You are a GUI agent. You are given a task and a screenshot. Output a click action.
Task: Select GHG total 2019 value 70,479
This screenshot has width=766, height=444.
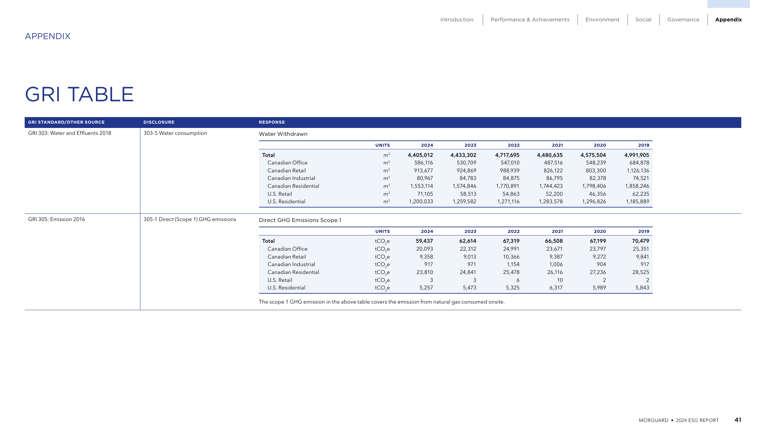640,241
